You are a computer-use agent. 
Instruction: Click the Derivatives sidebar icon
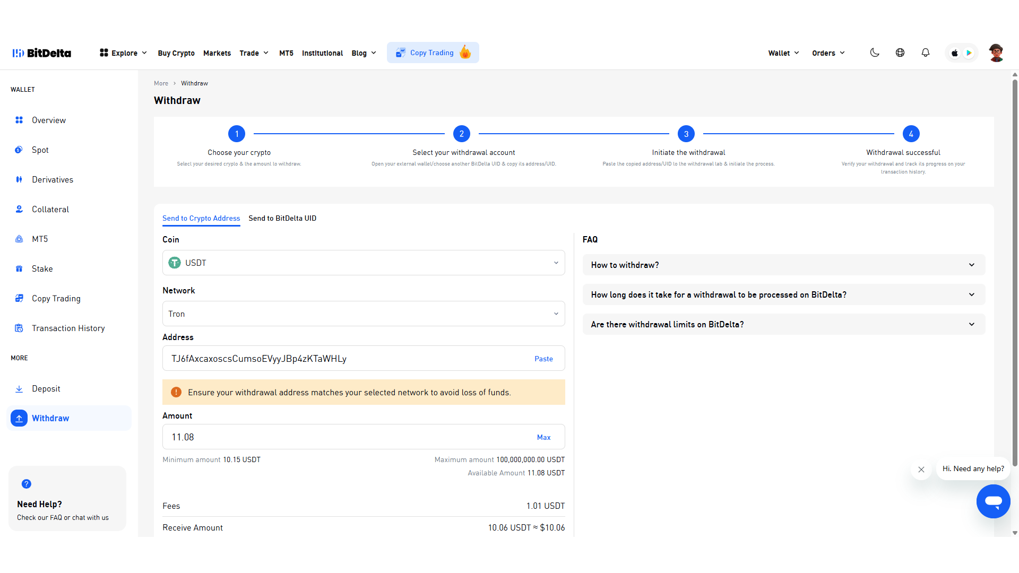pyautogui.click(x=19, y=179)
